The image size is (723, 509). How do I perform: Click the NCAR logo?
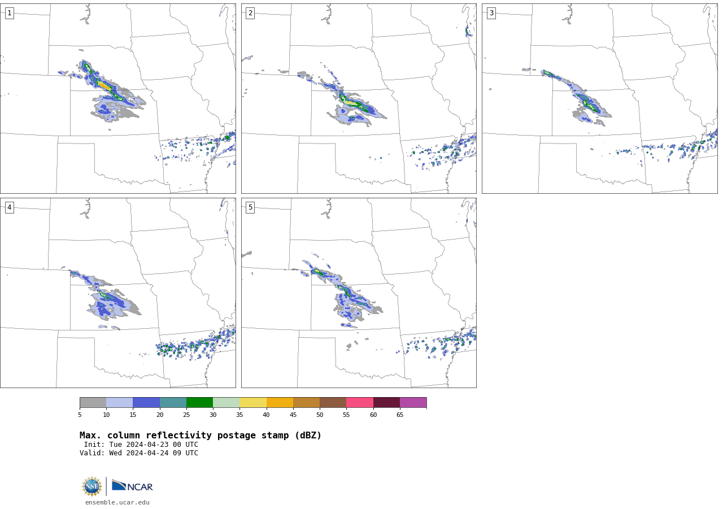pos(132,486)
